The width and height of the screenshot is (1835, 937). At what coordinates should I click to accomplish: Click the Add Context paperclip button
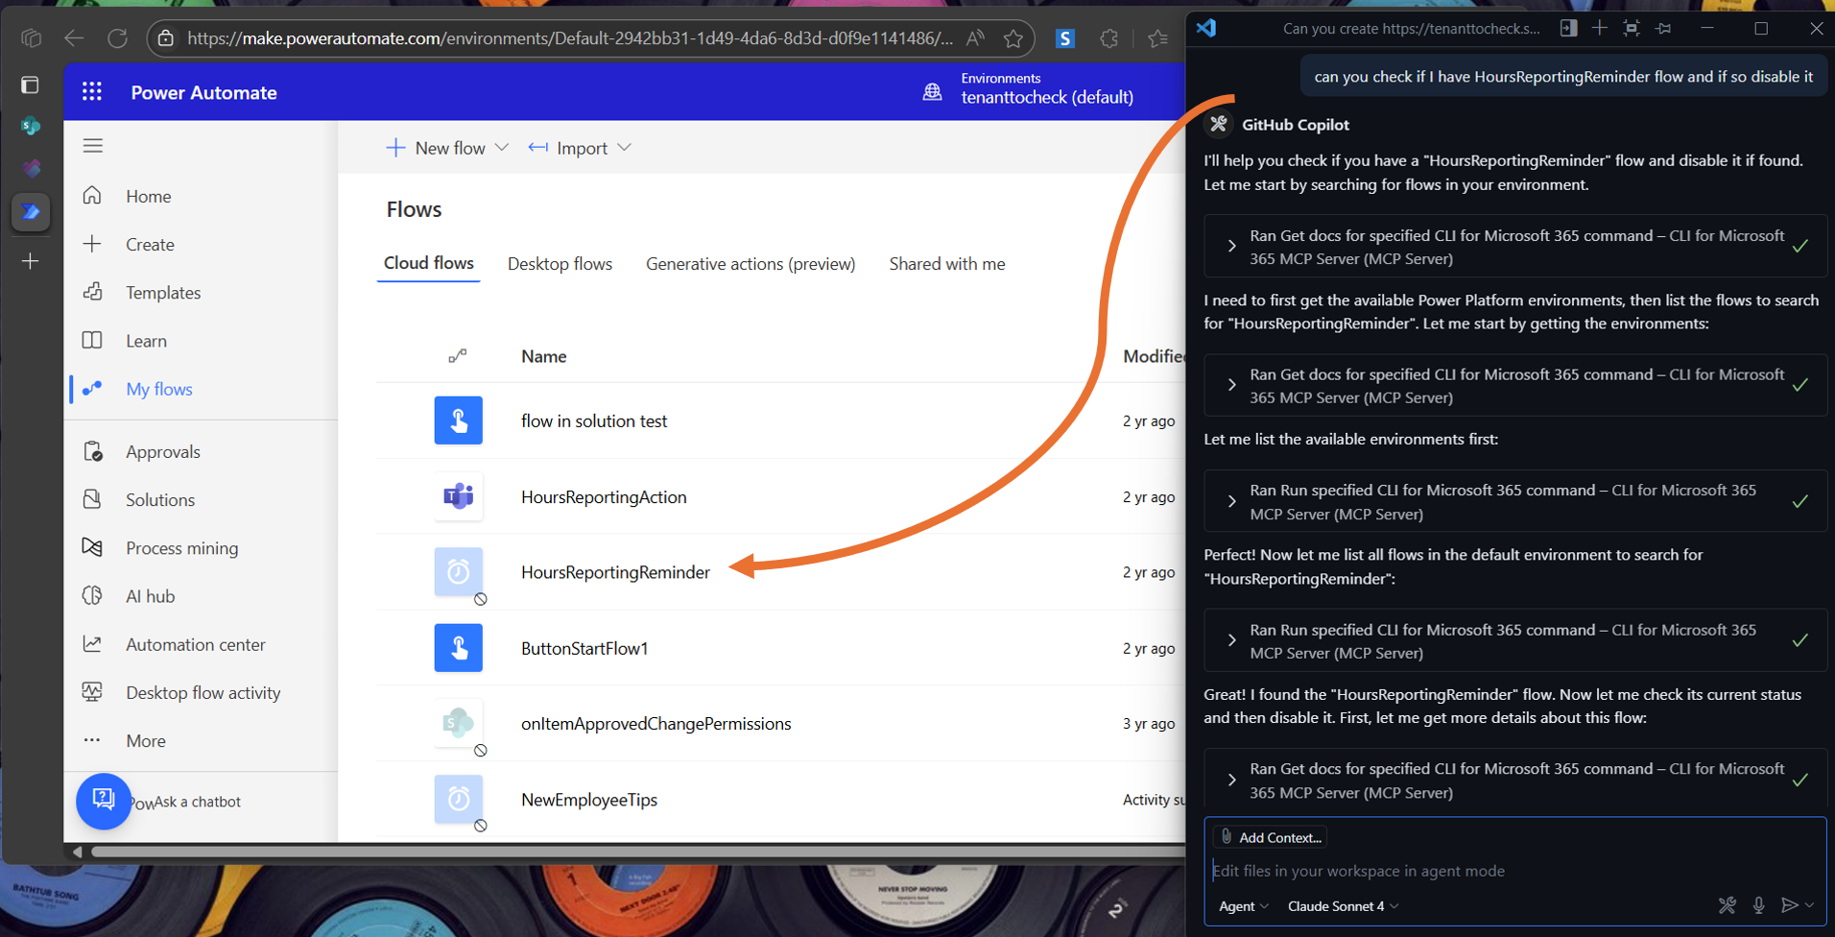coord(1269,836)
